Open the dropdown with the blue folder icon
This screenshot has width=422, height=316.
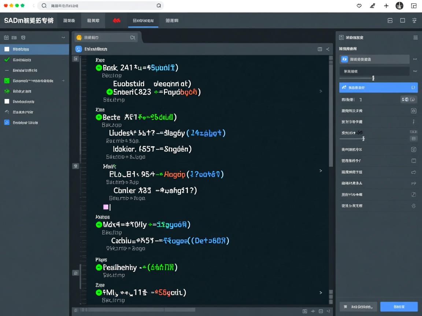click(374, 59)
